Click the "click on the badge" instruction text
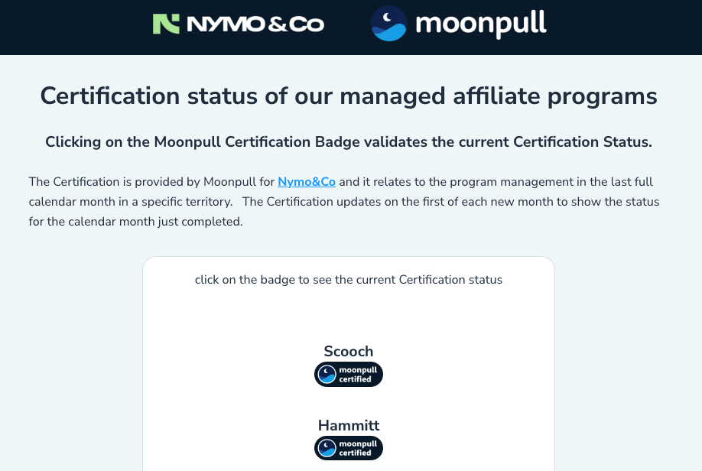The image size is (702, 471). (x=349, y=280)
